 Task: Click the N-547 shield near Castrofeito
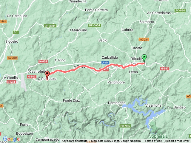coord(32,77)
